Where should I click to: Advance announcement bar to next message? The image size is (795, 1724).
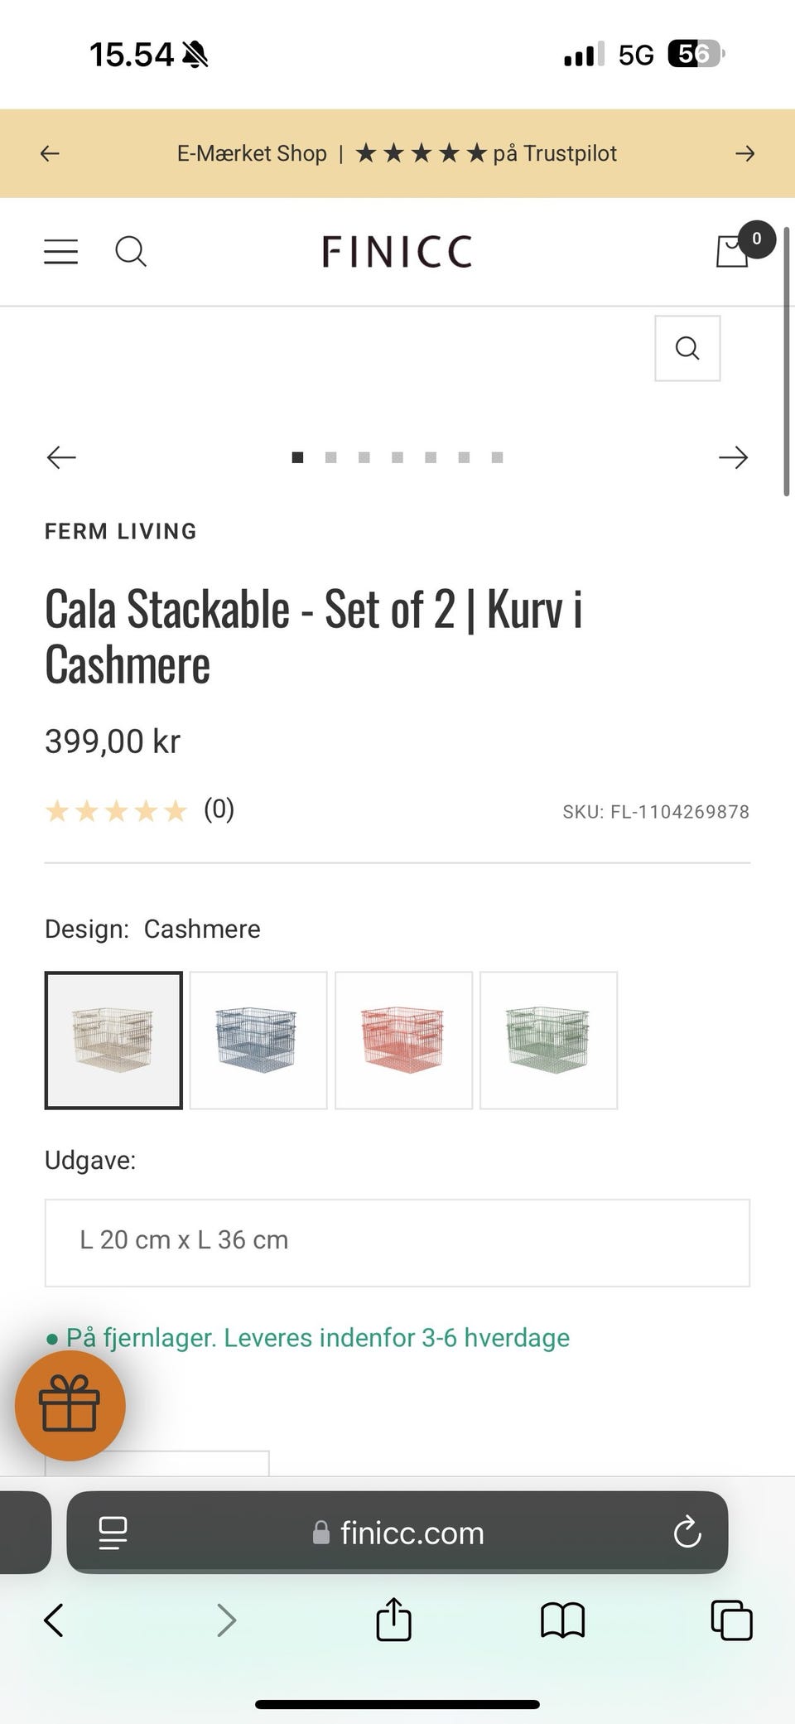(744, 153)
